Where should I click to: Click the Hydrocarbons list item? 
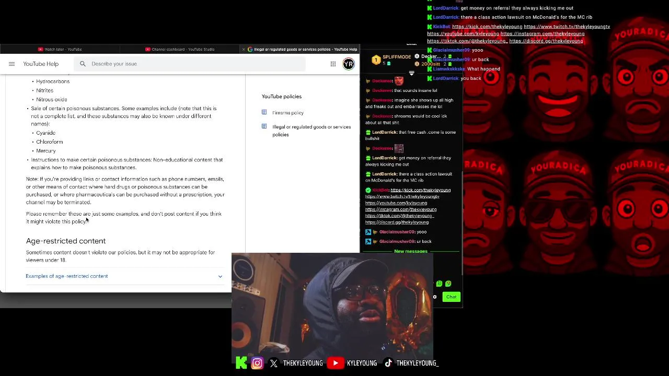[53, 81]
